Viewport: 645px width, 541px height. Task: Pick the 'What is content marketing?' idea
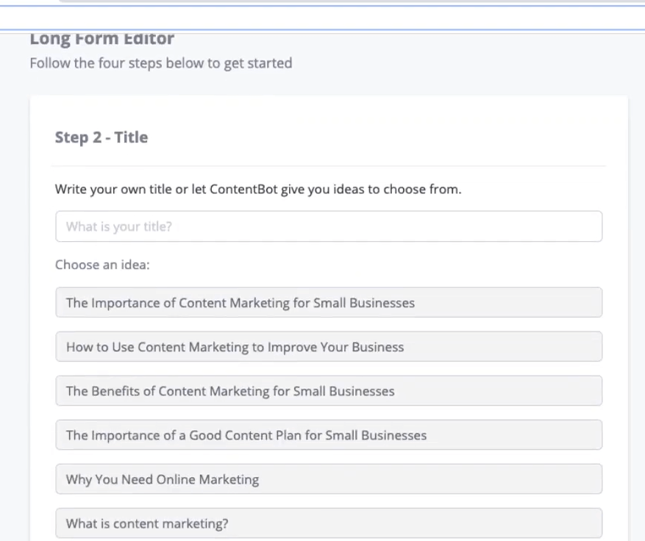tap(329, 523)
